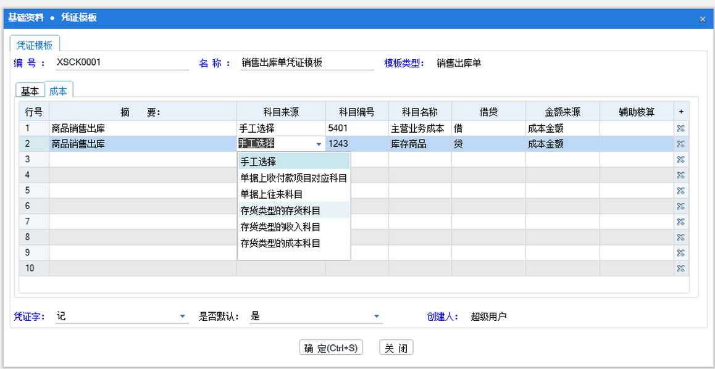Switch to the 基本 tab
715x369 pixels.
pos(30,91)
